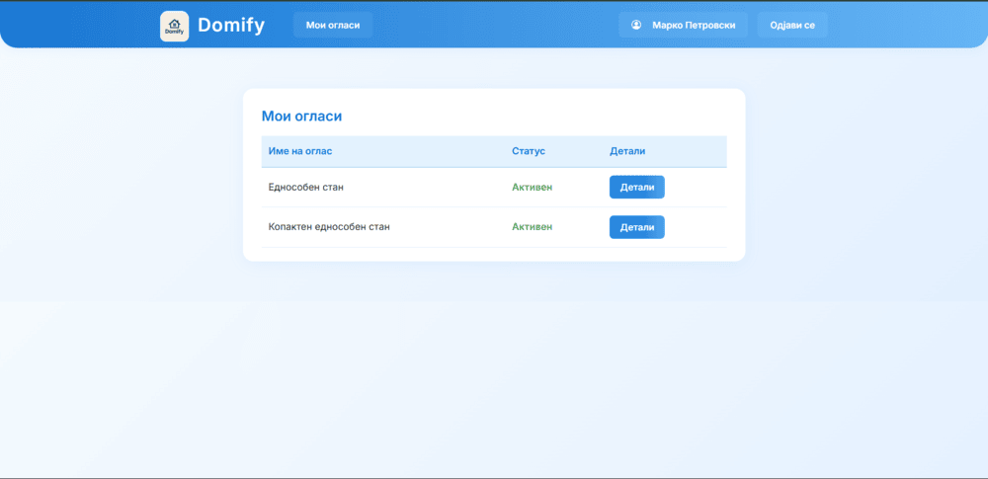Click the Име на оглас column header
This screenshot has width=988, height=479.
pyautogui.click(x=300, y=151)
